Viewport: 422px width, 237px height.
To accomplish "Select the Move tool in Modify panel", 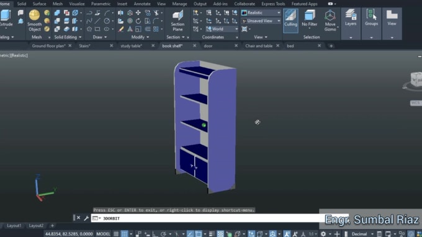I will click(138, 12).
